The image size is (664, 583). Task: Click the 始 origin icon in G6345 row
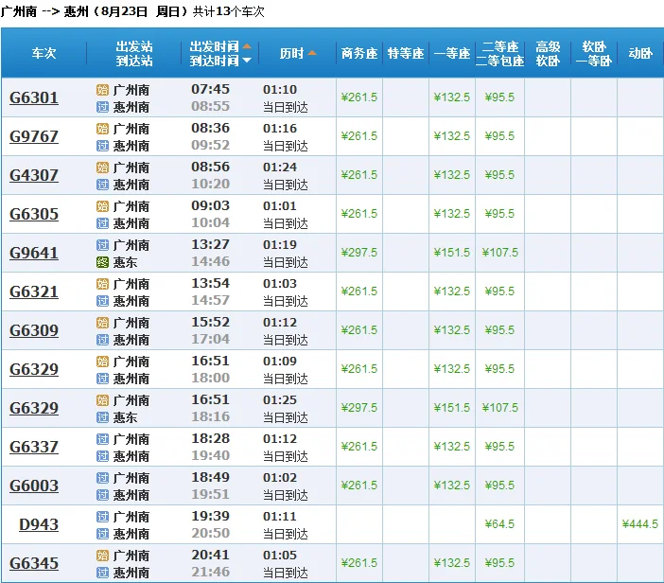tap(102, 556)
